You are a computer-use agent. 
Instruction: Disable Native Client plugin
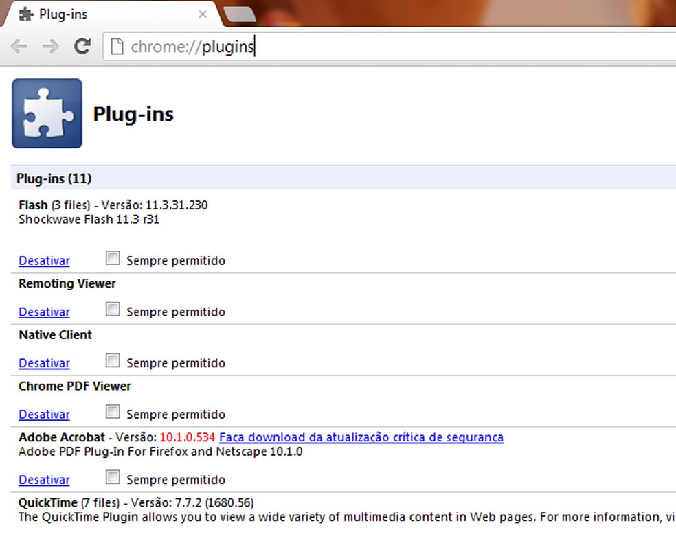[x=43, y=363]
